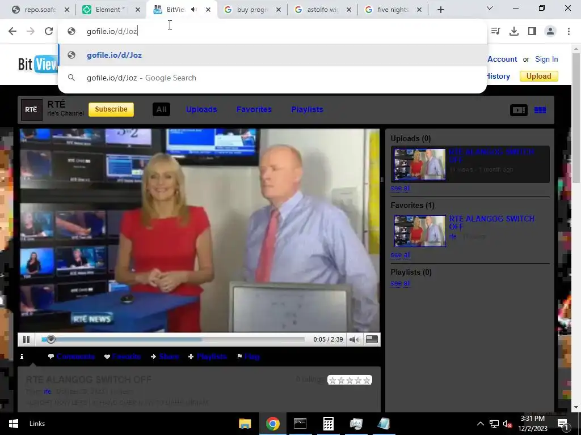Mute audio on the BitView tab
581x435 pixels.
(x=194, y=10)
